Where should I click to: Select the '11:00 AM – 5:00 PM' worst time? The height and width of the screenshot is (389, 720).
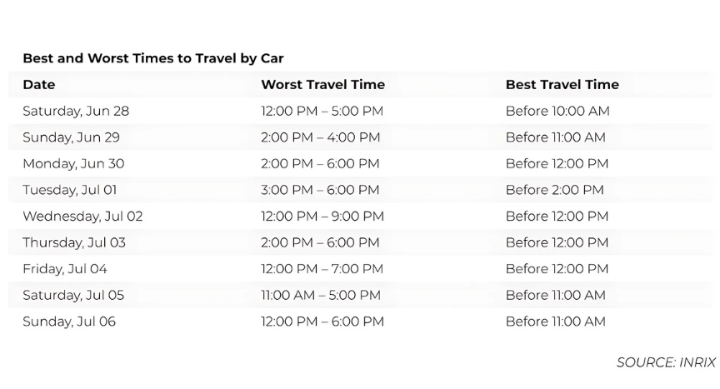click(x=321, y=295)
